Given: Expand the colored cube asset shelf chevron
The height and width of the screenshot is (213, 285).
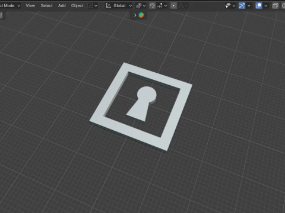Looking at the screenshot, I should click(135, 15).
